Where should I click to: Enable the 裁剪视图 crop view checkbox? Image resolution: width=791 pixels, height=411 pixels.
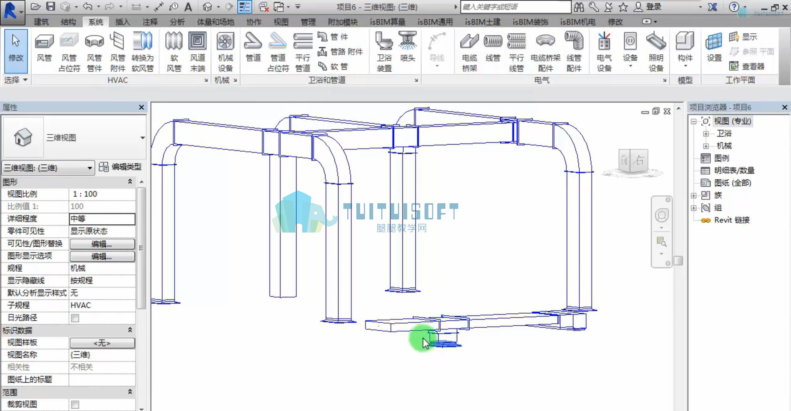coord(75,404)
